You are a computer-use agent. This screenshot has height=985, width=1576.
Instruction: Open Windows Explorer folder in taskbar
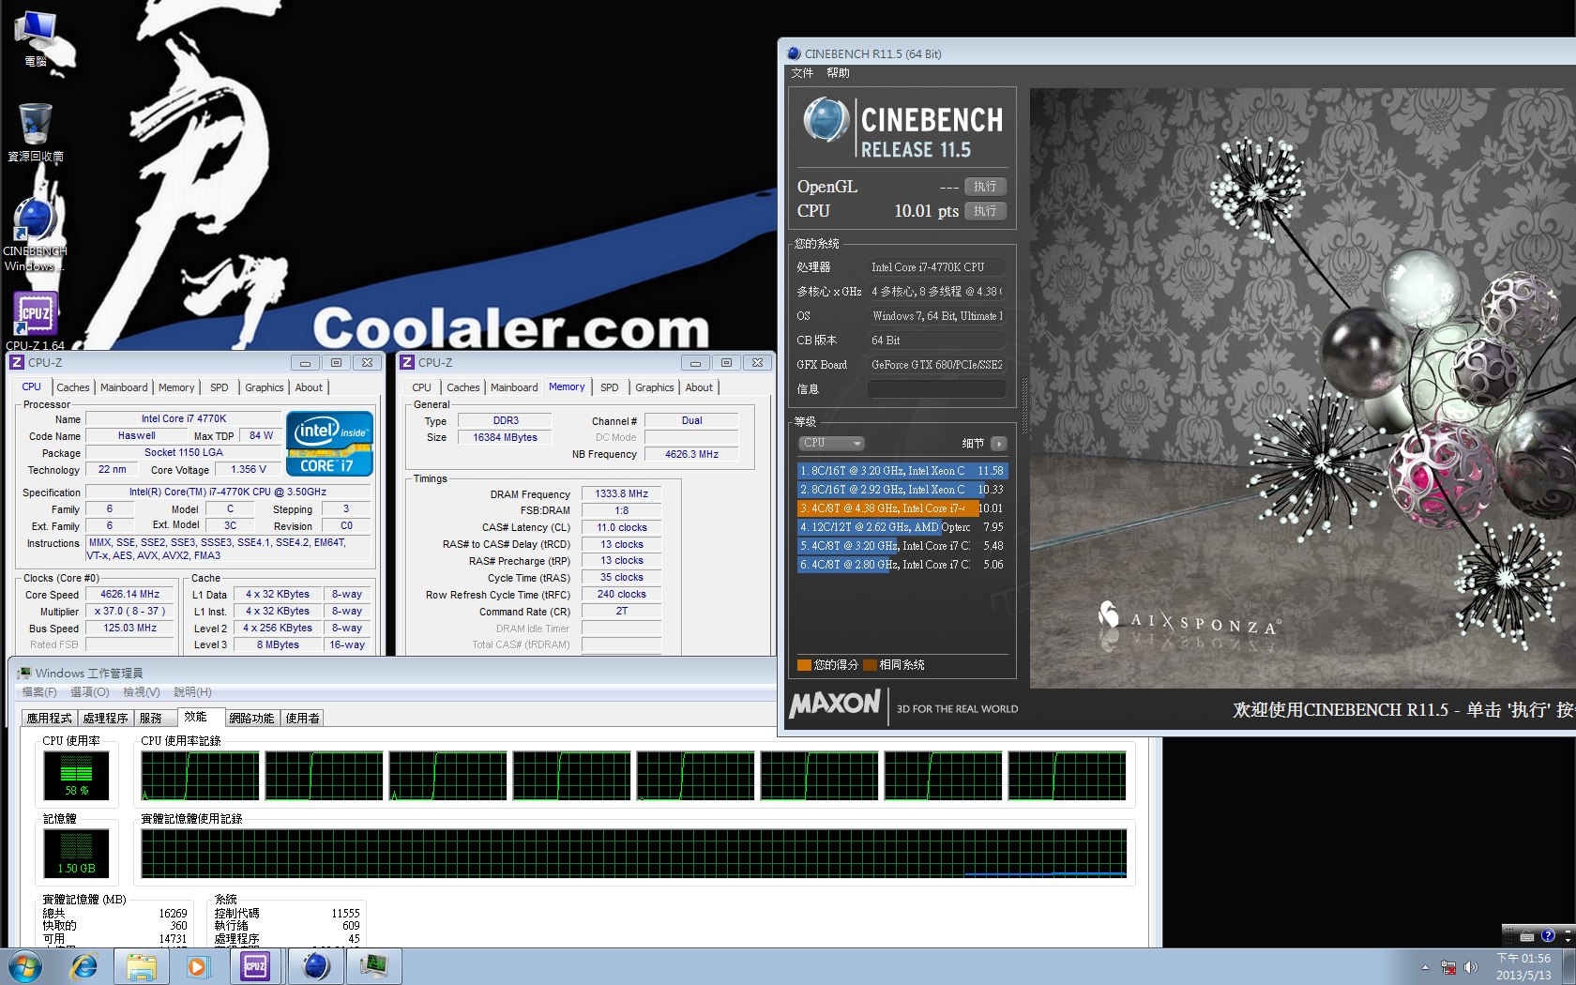click(x=142, y=966)
